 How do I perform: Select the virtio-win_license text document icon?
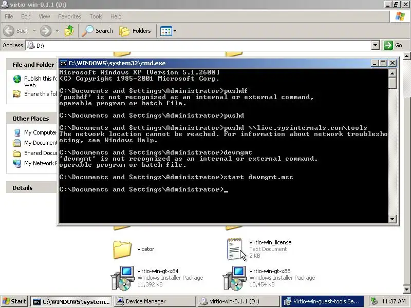(x=234, y=249)
